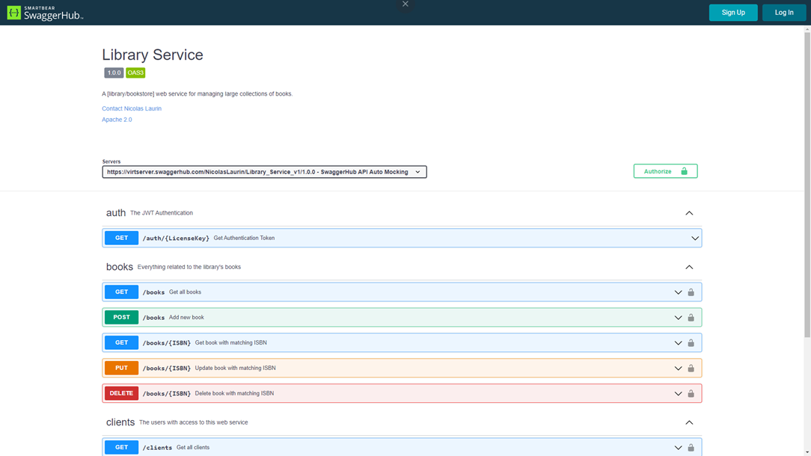Expand GET /books/{ISBN} chevron

click(678, 343)
